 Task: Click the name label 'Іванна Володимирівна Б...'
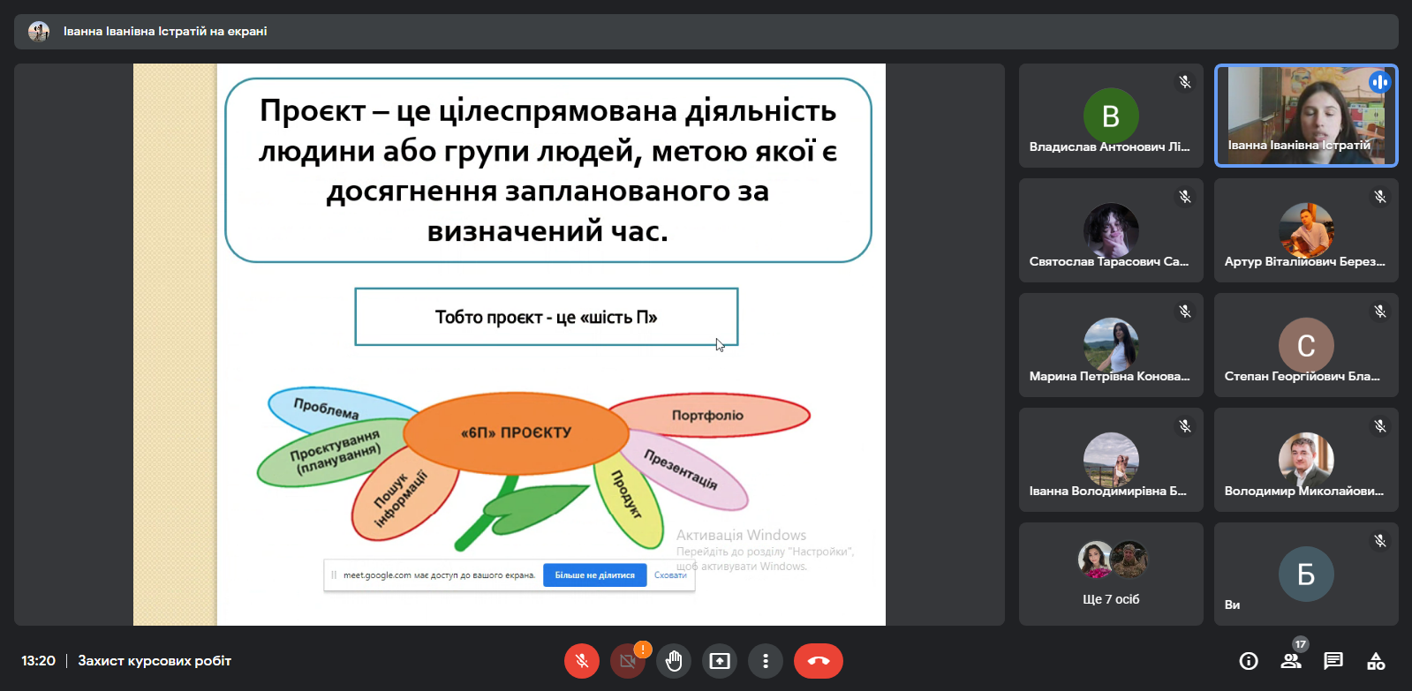tap(1108, 491)
